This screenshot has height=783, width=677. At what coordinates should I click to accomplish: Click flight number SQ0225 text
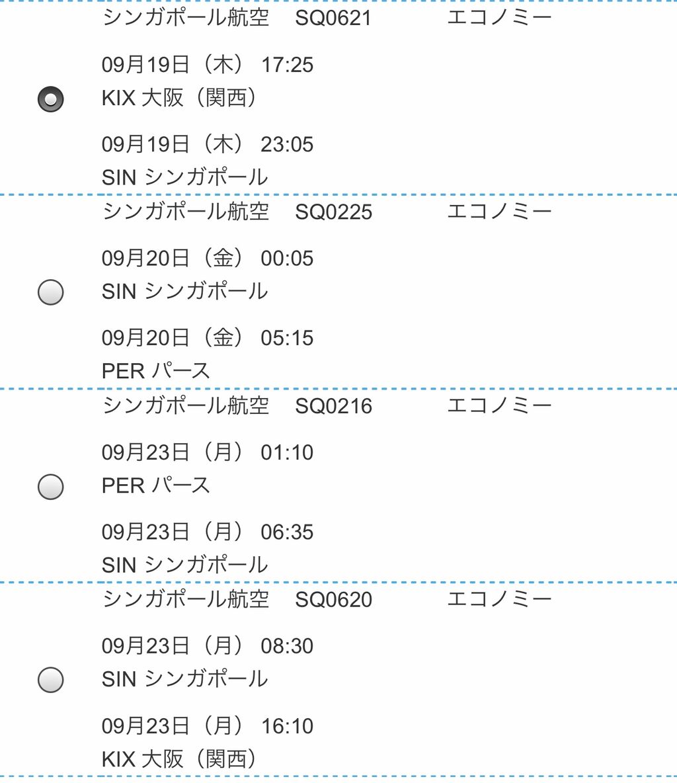[333, 212]
